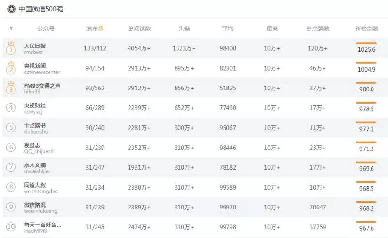Click the 971.3 index value
The image size is (388, 238).
367,149
